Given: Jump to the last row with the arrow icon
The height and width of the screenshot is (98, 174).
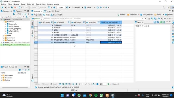Looking at the screenshot, I should pos(82,84).
